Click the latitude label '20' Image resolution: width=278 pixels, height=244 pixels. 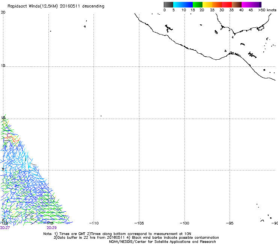click(3, 12)
